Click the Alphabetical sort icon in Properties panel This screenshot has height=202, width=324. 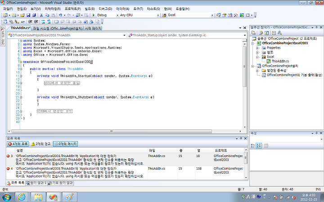coord(259,146)
